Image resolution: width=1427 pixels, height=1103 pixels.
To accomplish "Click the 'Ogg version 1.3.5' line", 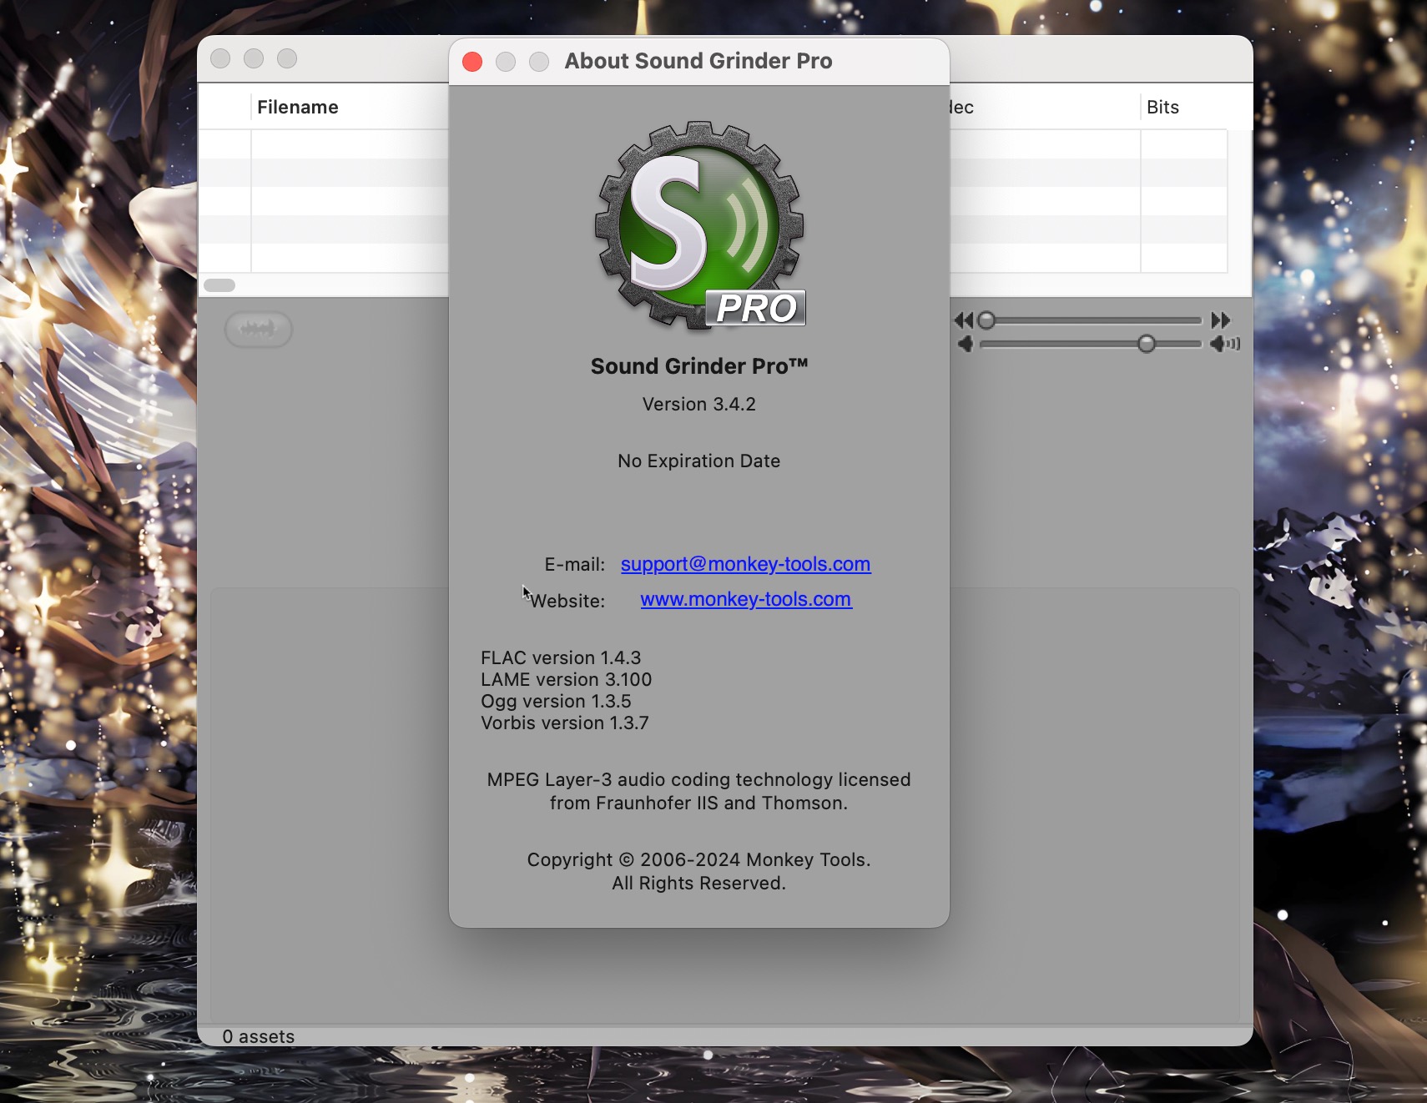I will point(556,702).
